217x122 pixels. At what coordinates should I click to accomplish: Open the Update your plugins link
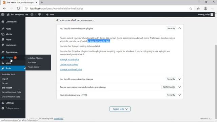point(69,64)
